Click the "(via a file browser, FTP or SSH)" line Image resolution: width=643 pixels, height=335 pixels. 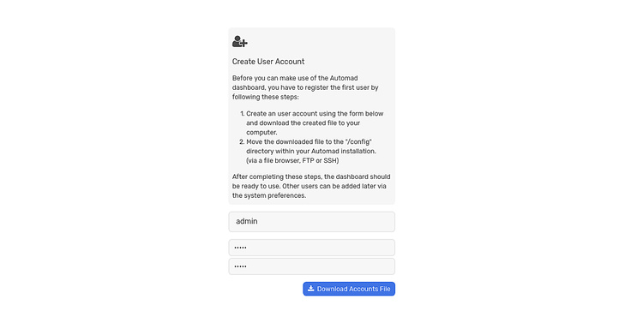(x=292, y=160)
